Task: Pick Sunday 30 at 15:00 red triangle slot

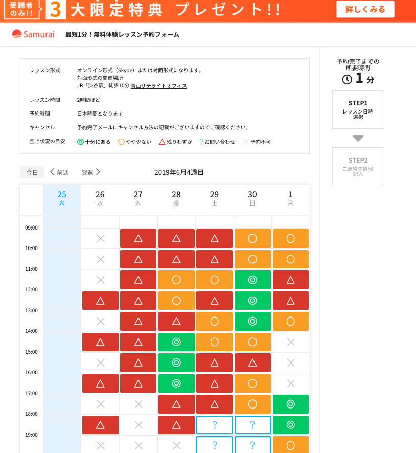Action: [252, 363]
